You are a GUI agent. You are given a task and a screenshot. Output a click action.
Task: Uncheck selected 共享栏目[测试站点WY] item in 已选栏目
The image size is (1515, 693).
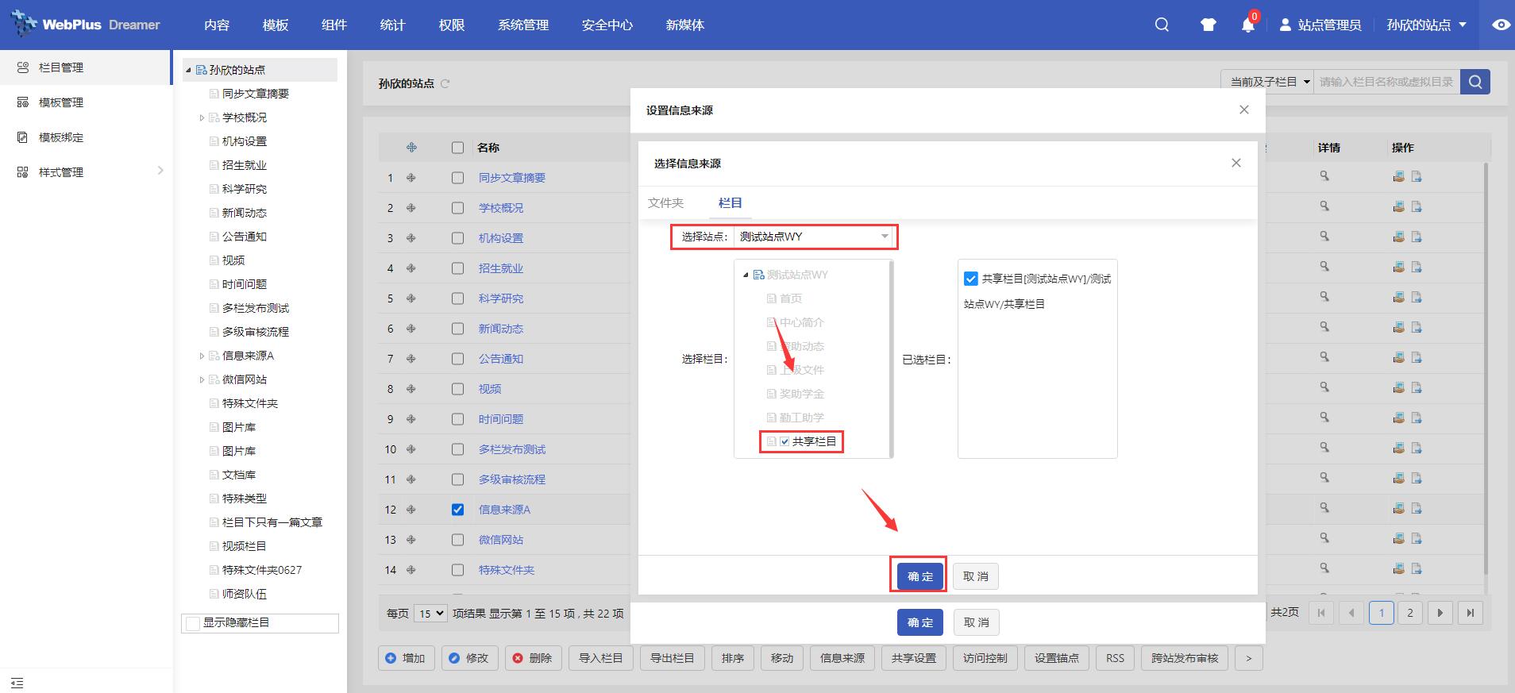970,279
